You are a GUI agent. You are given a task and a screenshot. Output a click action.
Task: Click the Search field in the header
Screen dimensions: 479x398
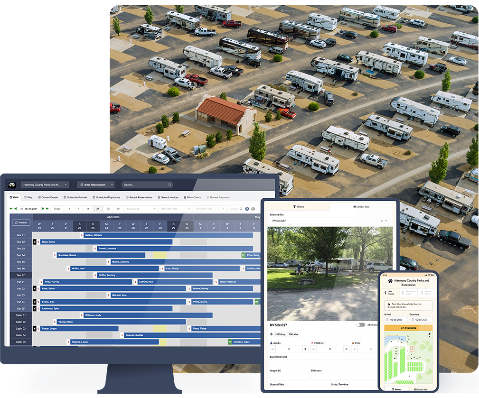pyautogui.click(x=147, y=185)
